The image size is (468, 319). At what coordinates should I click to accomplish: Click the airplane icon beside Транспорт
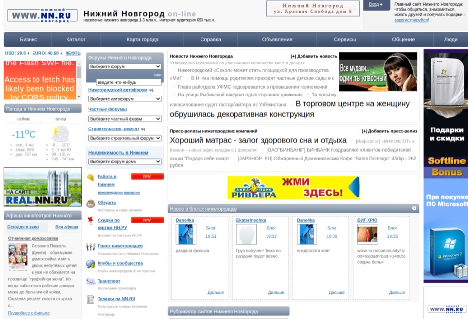click(x=91, y=281)
